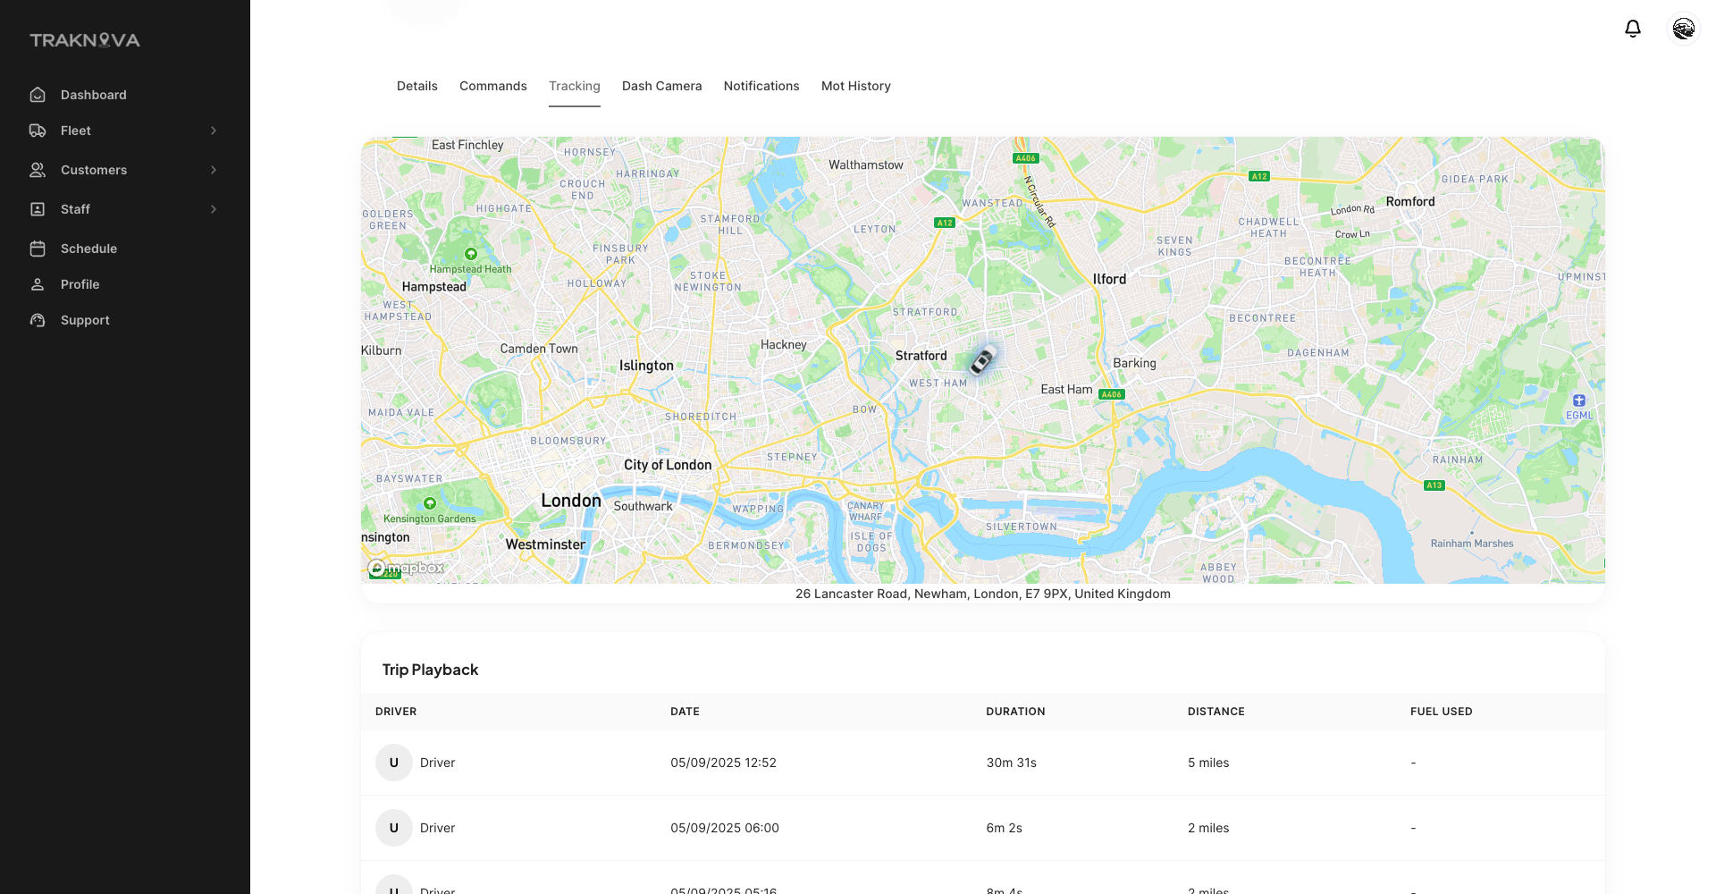The width and height of the screenshot is (1716, 894).
Task: Click the Staff badge icon
Action: pos(38,209)
